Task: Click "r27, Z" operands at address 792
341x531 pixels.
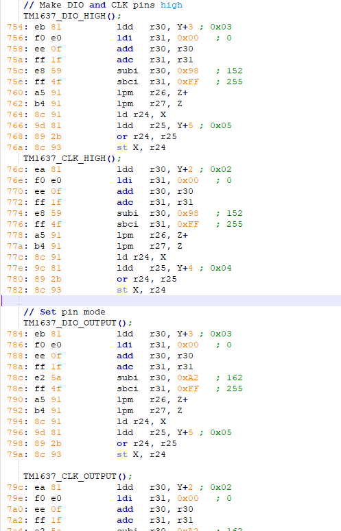Action: click(166, 410)
